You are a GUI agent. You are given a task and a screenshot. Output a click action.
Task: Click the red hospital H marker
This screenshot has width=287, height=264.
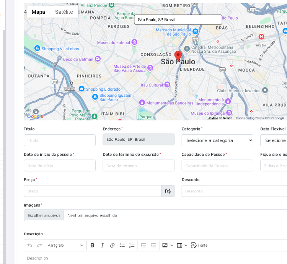[x=261, y=37]
